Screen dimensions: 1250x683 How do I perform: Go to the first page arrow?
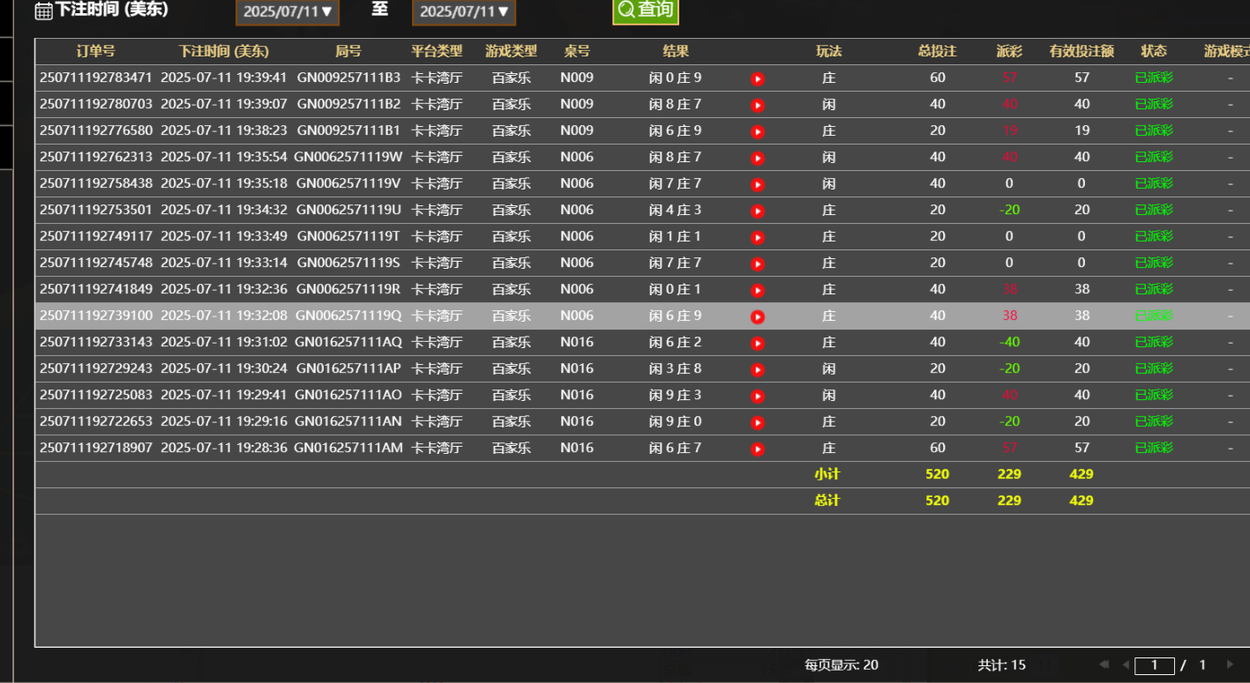(1104, 664)
